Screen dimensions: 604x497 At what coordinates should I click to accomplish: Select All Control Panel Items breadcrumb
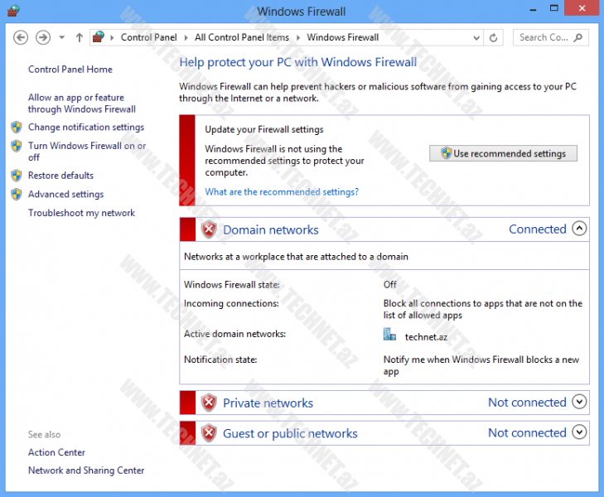point(242,37)
